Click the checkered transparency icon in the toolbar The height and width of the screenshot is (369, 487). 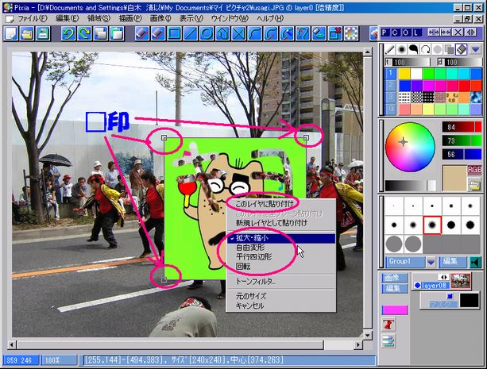coord(351,33)
